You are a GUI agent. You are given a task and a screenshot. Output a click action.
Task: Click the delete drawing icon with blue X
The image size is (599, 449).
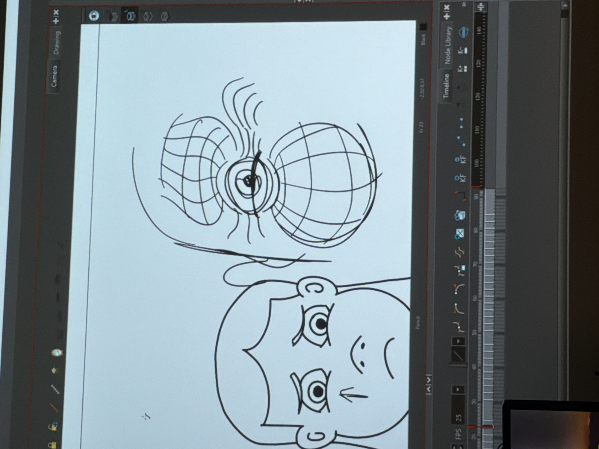click(x=459, y=234)
